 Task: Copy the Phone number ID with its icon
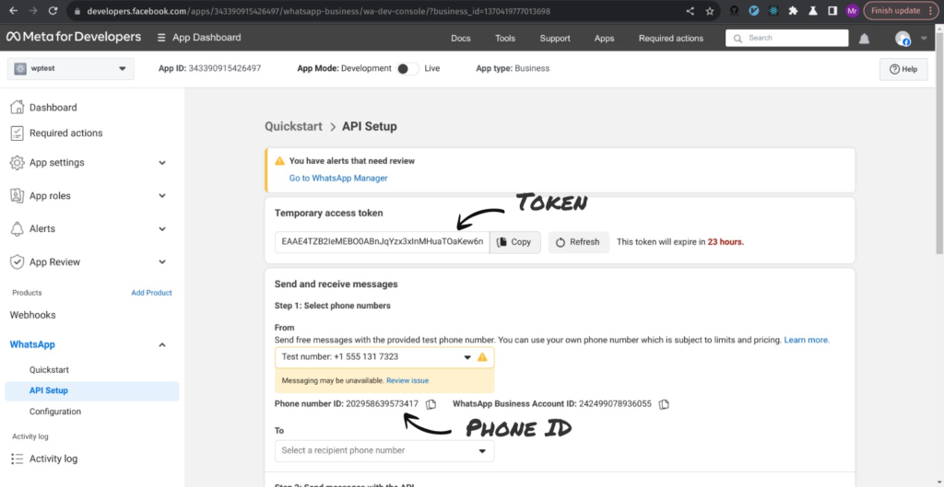[x=431, y=405]
